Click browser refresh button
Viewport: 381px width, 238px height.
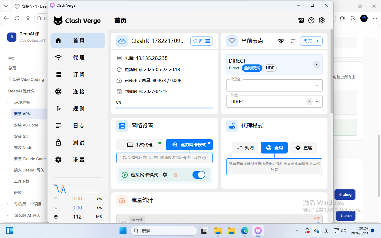(17, 18)
